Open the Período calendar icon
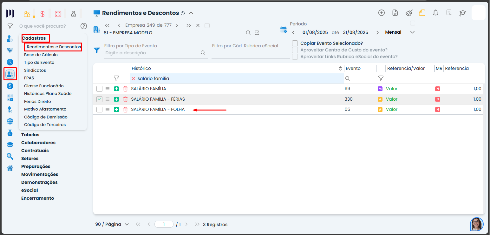490x235 pixels. 283,30
